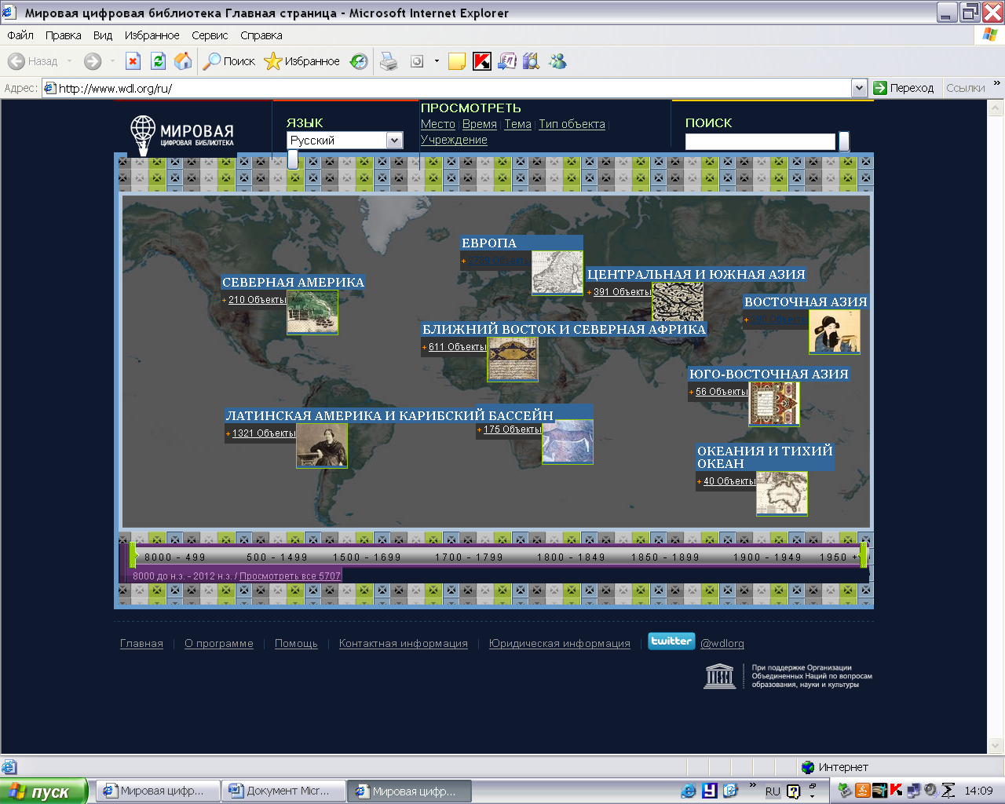Click the RU language indicator in taskbar
1005x804 pixels.
pyautogui.click(x=773, y=791)
